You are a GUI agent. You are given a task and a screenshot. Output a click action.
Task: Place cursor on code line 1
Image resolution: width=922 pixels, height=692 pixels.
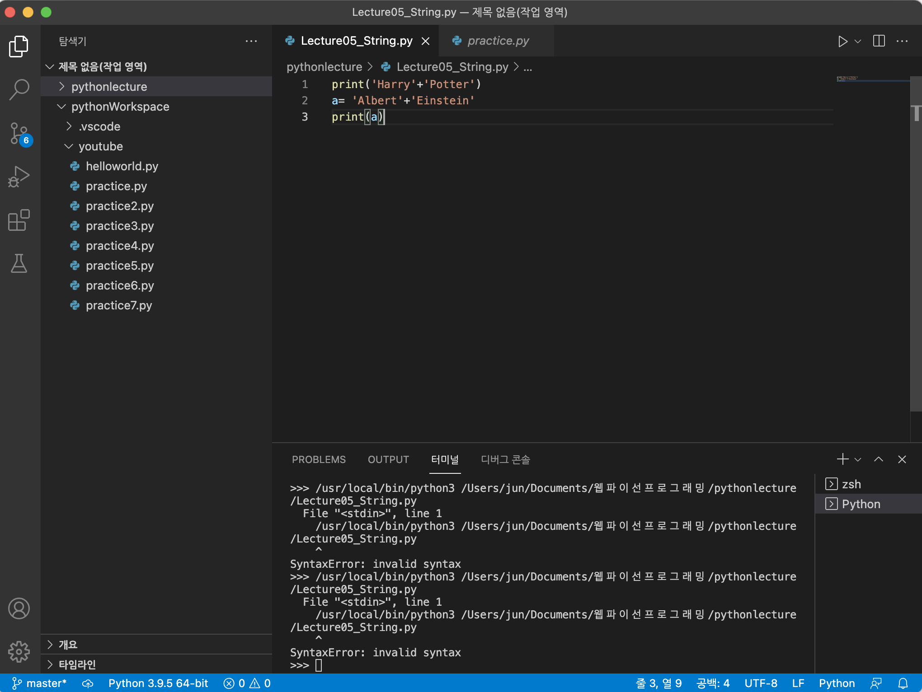(x=406, y=84)
